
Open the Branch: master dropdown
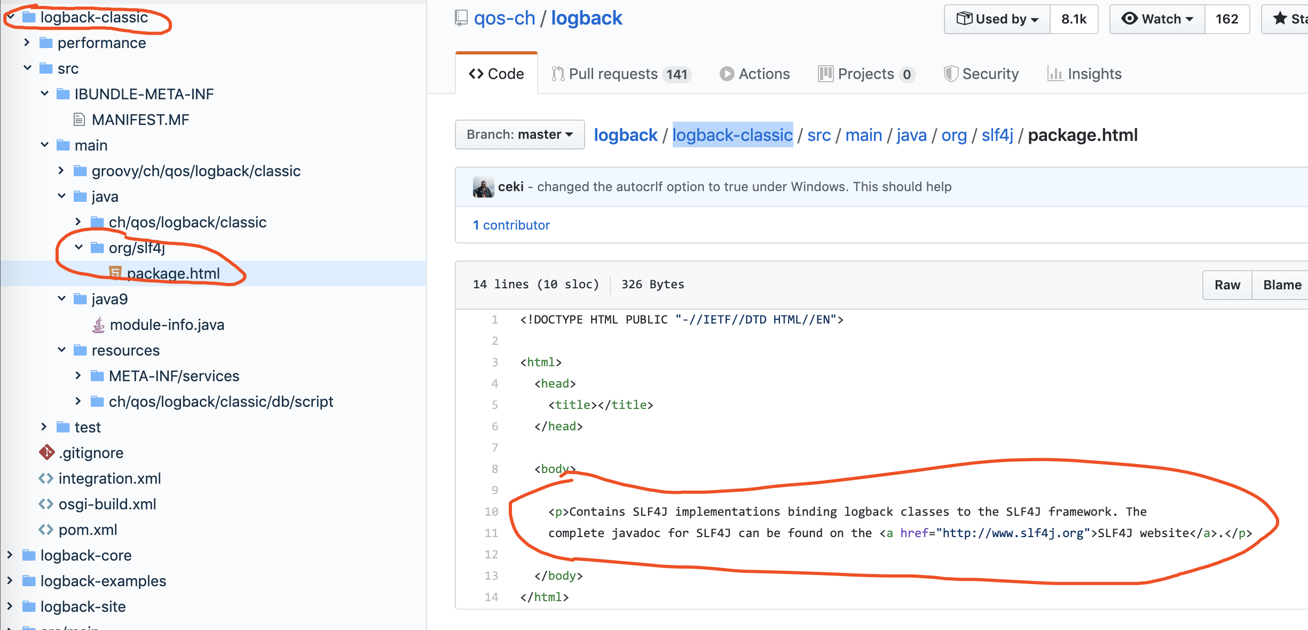click(519, 135)
